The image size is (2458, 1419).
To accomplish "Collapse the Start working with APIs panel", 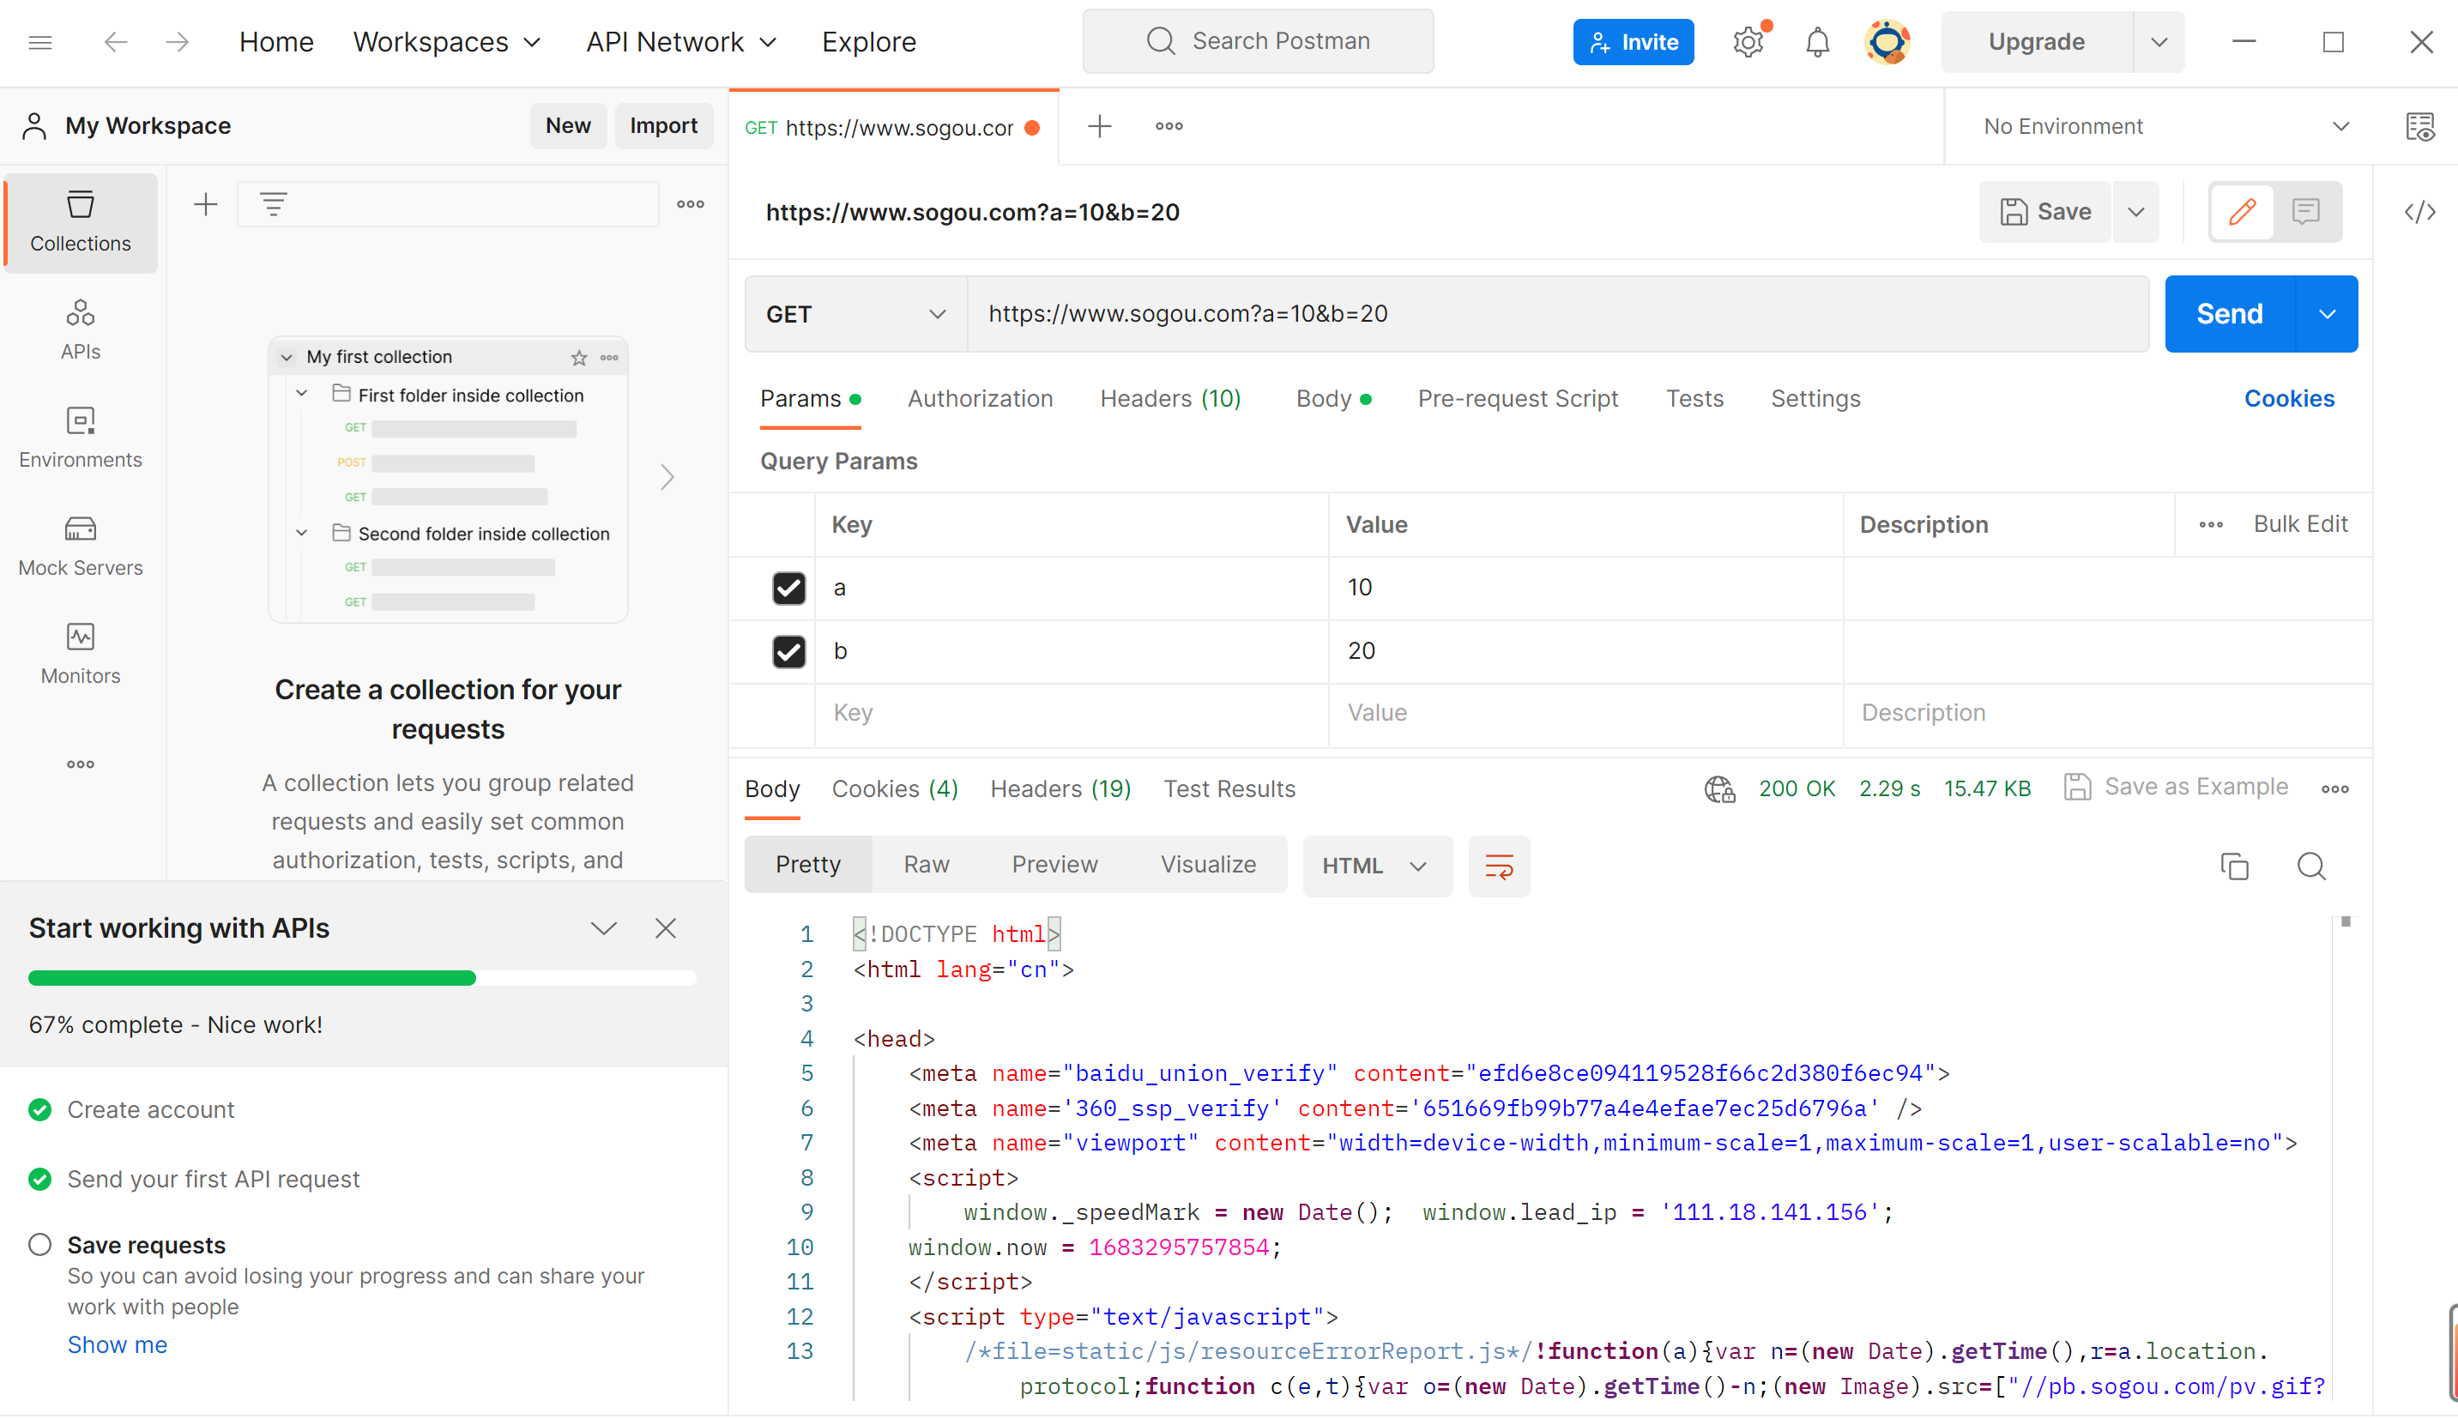I will click(x=604, y=927).
